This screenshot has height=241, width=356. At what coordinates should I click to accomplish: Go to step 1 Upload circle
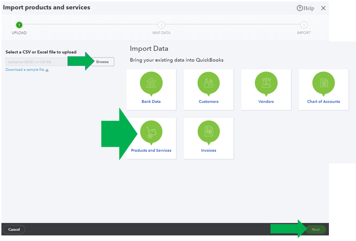tap(19, 25)
